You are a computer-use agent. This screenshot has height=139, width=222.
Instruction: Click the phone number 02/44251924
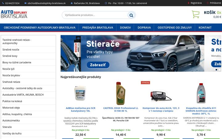[12, 3]
